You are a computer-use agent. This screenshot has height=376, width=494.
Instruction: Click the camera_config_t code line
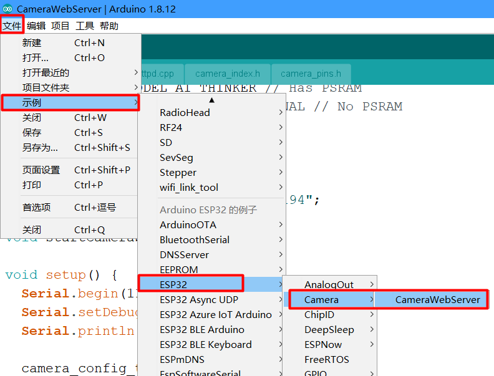click(x=79, y=368)
